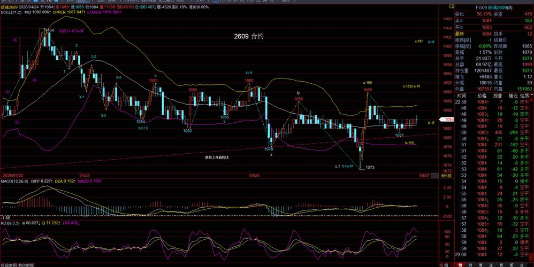Click the 外盘 167557 value
This screenshot has width=534, height=267.
(484, 89)
